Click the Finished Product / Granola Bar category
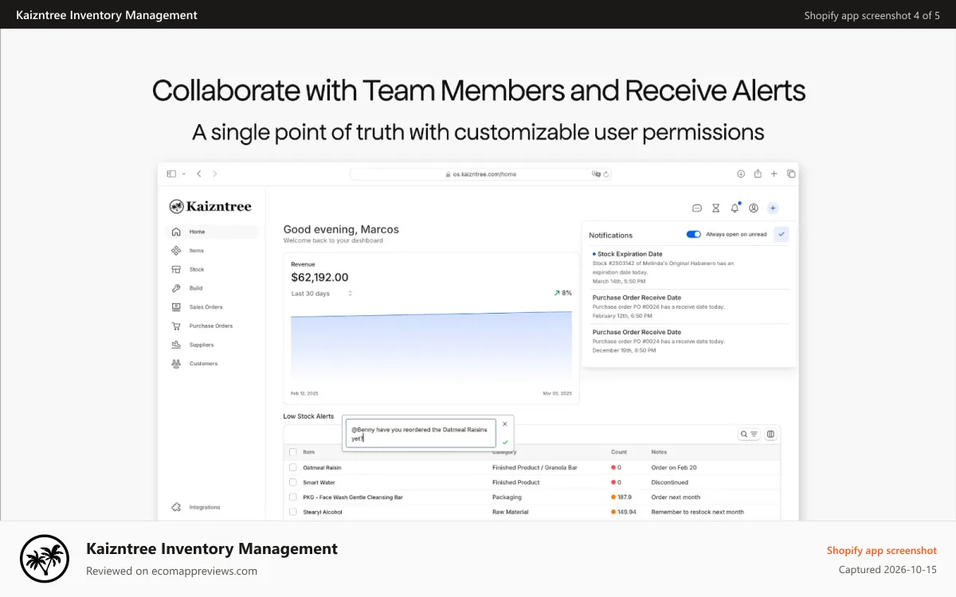956x597 pixels. (x=535, y=467)
